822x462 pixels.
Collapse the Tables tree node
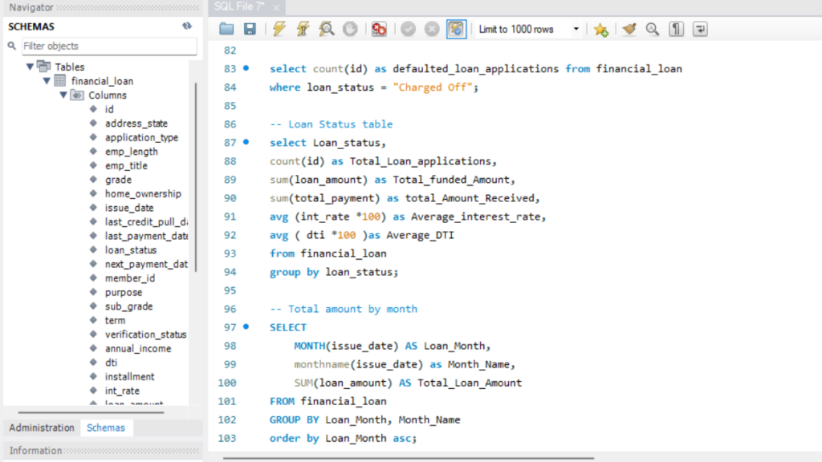click(x=30, y=67)
